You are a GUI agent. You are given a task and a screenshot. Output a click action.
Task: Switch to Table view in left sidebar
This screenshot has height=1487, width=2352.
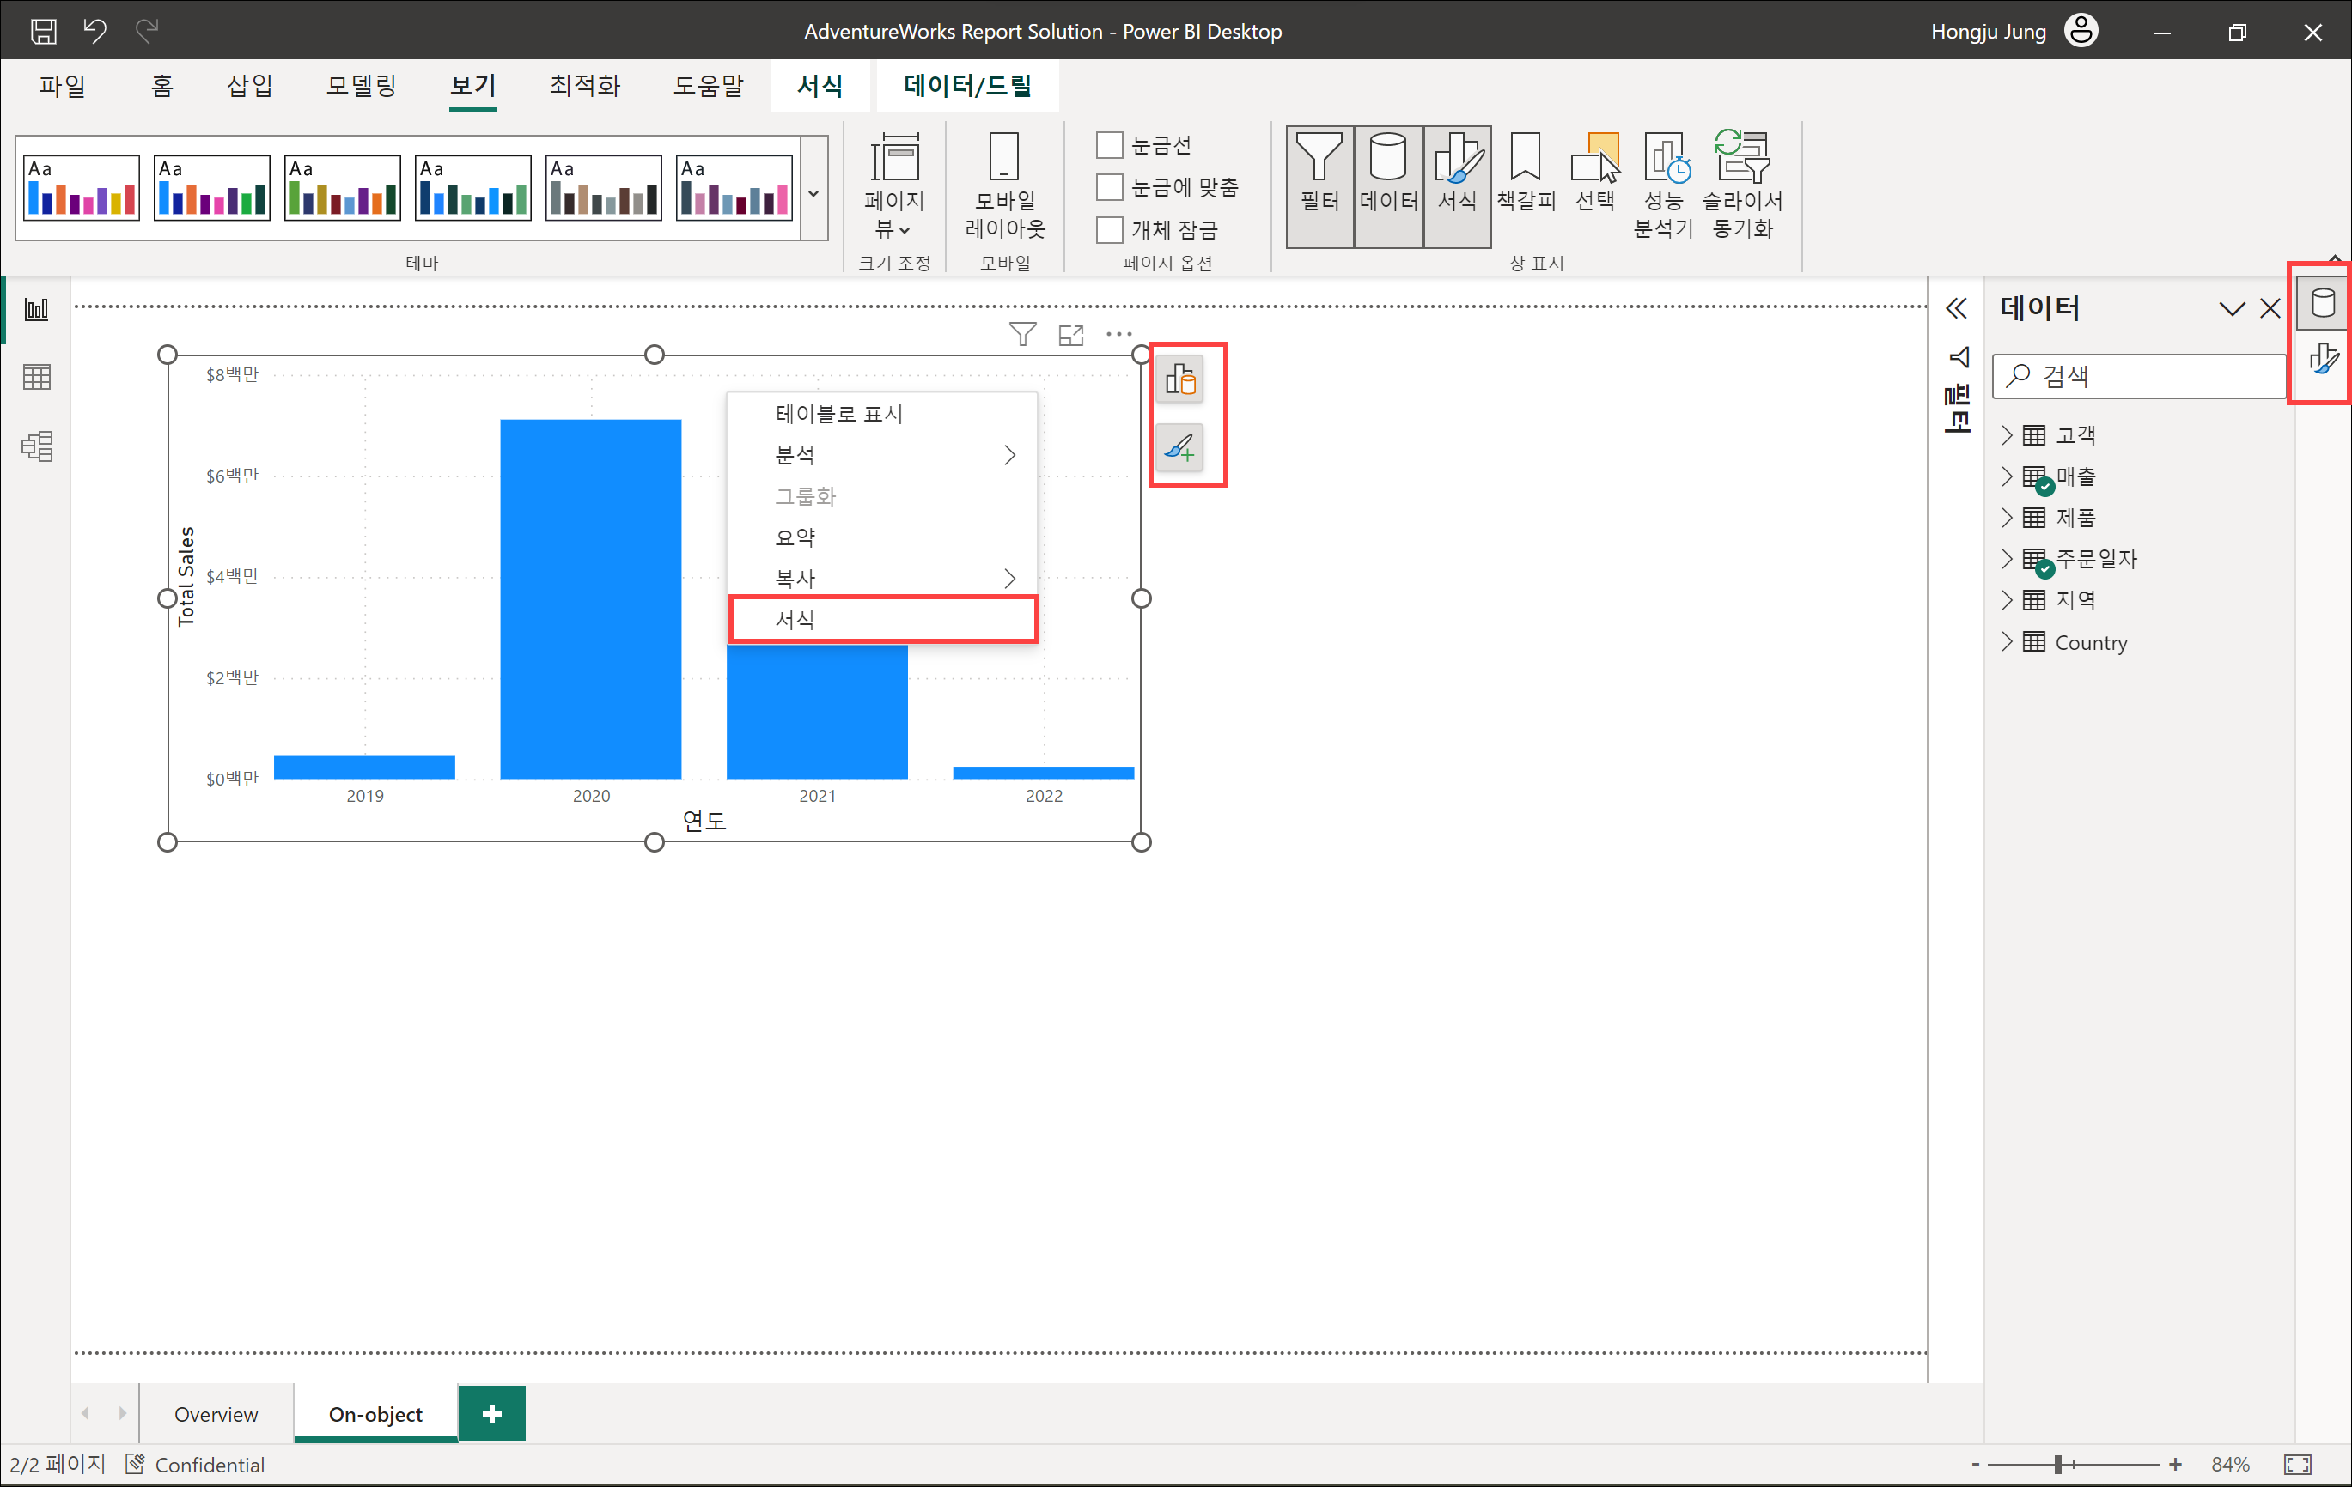pyautogui.click(x=36, y=377)
